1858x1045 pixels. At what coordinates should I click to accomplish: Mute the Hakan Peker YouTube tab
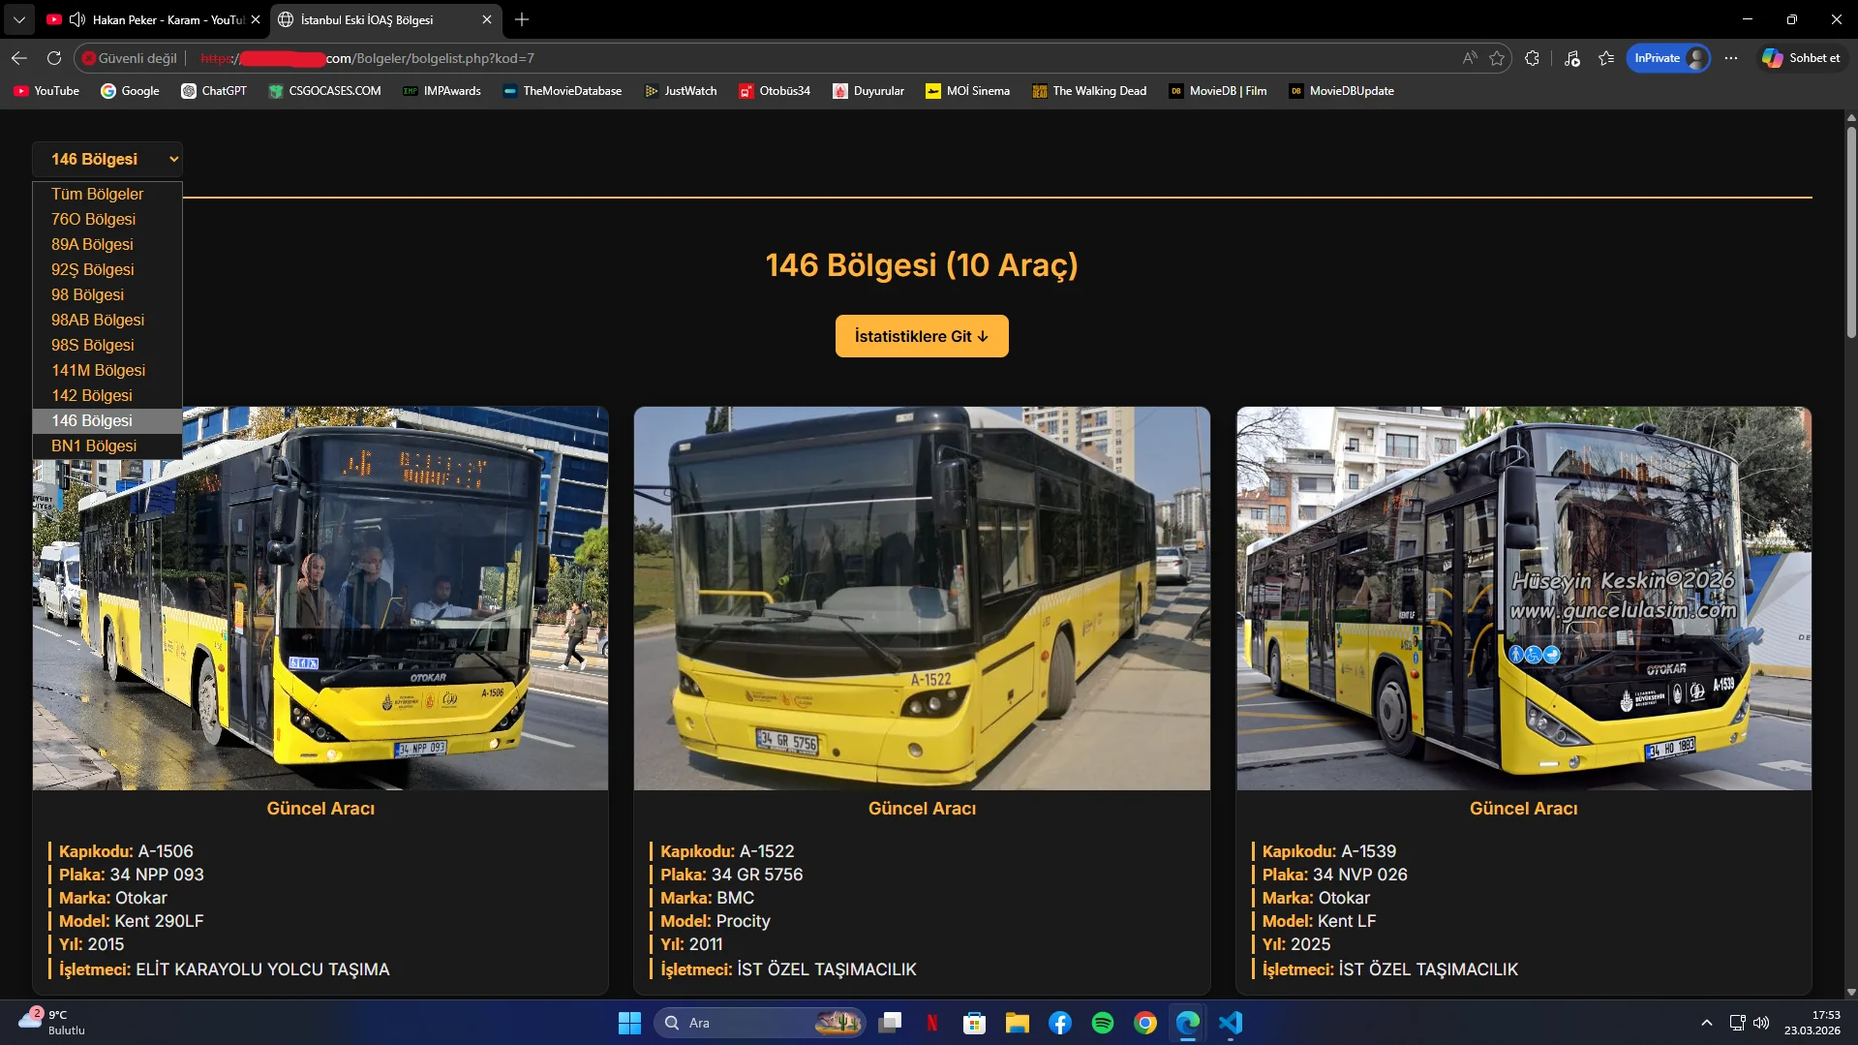76,19
